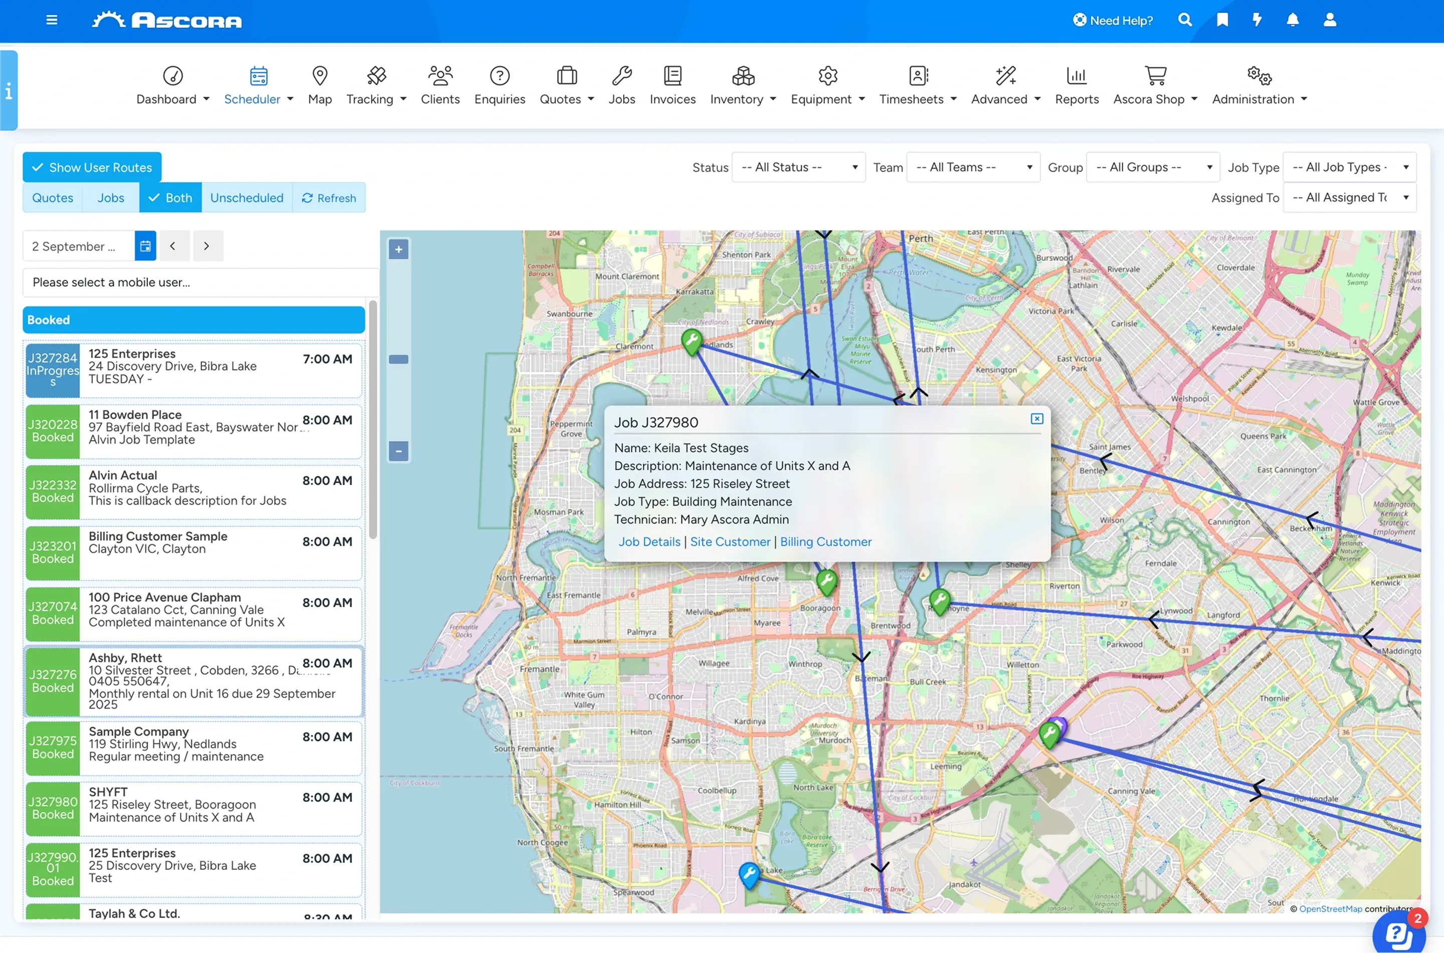Image resolution: width=1444 pixels, height=953 pixels.
Task: Click the lightning bolt quick actions icon
Action: coord(1257,20)
